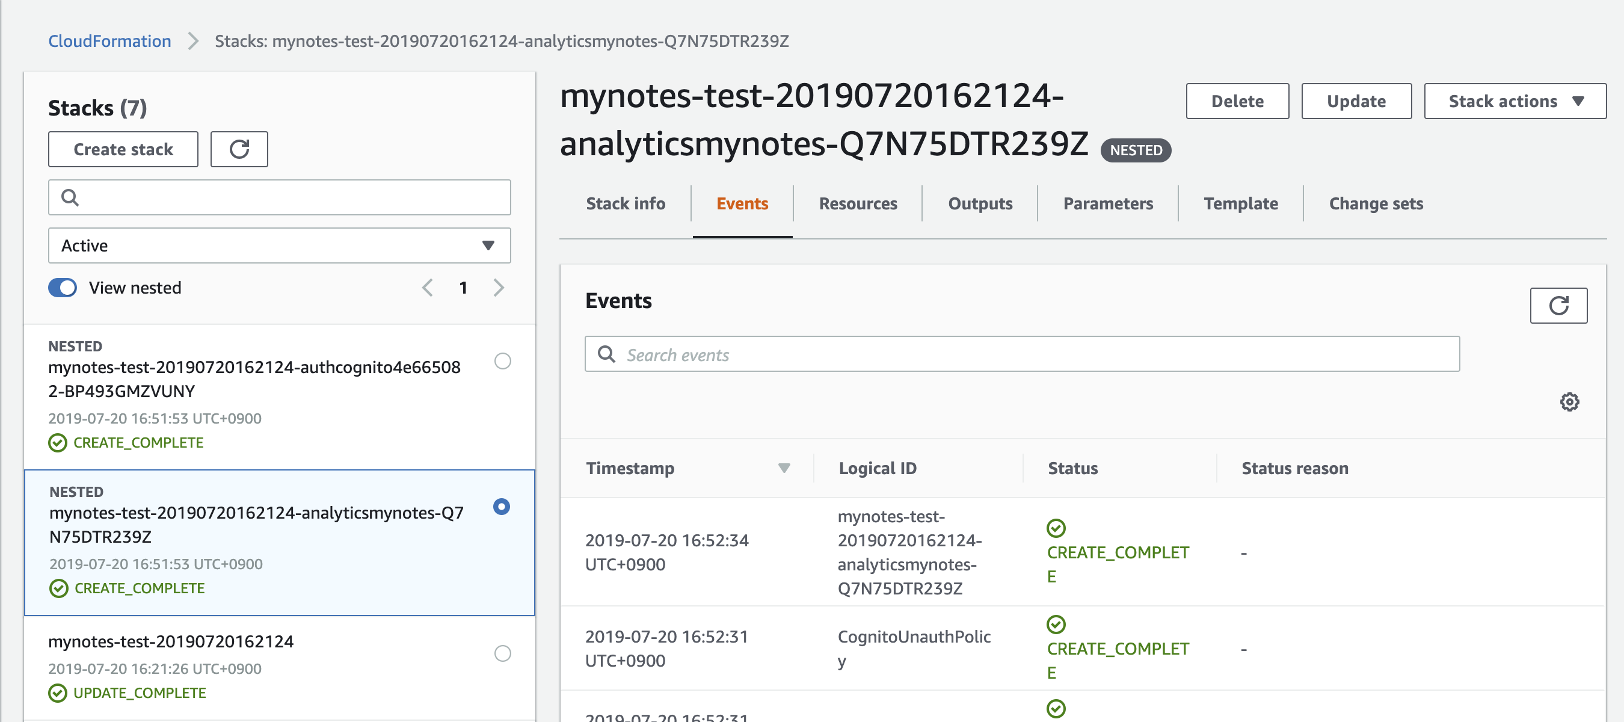Go to previous stacks page

(428, 288)
